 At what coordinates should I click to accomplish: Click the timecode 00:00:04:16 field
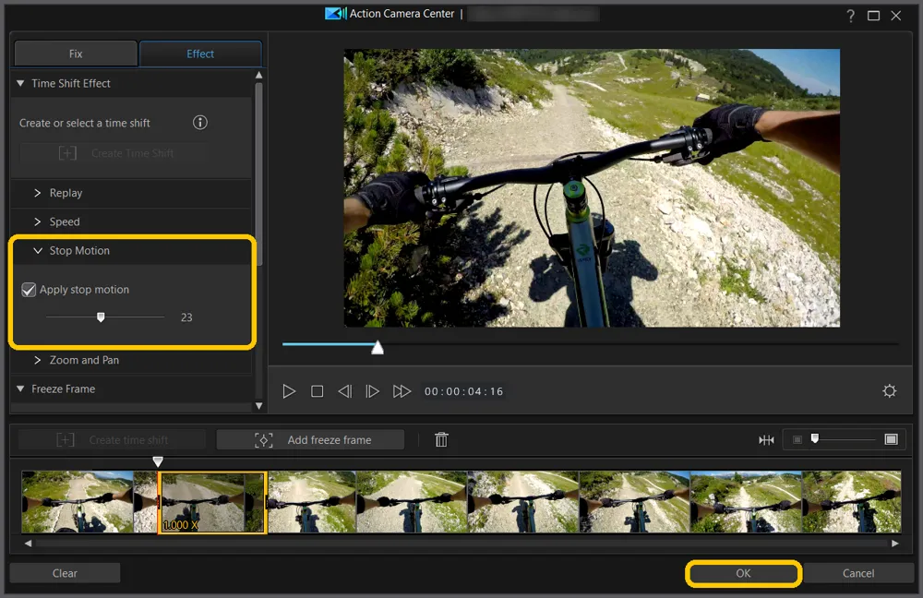tap(464, 391)
